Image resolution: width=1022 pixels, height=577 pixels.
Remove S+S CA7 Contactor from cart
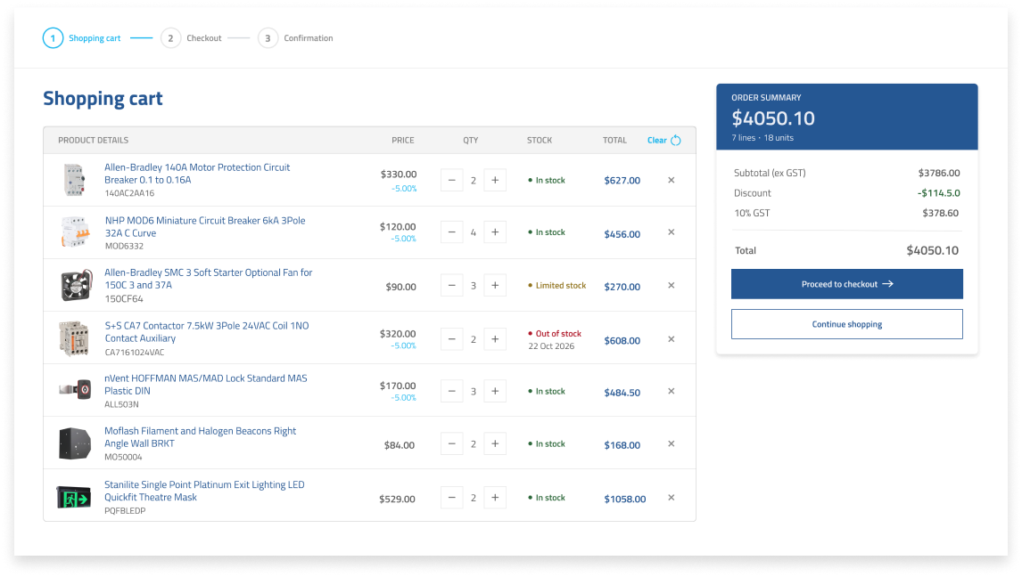pyautogui.click(x=672, y=339)
